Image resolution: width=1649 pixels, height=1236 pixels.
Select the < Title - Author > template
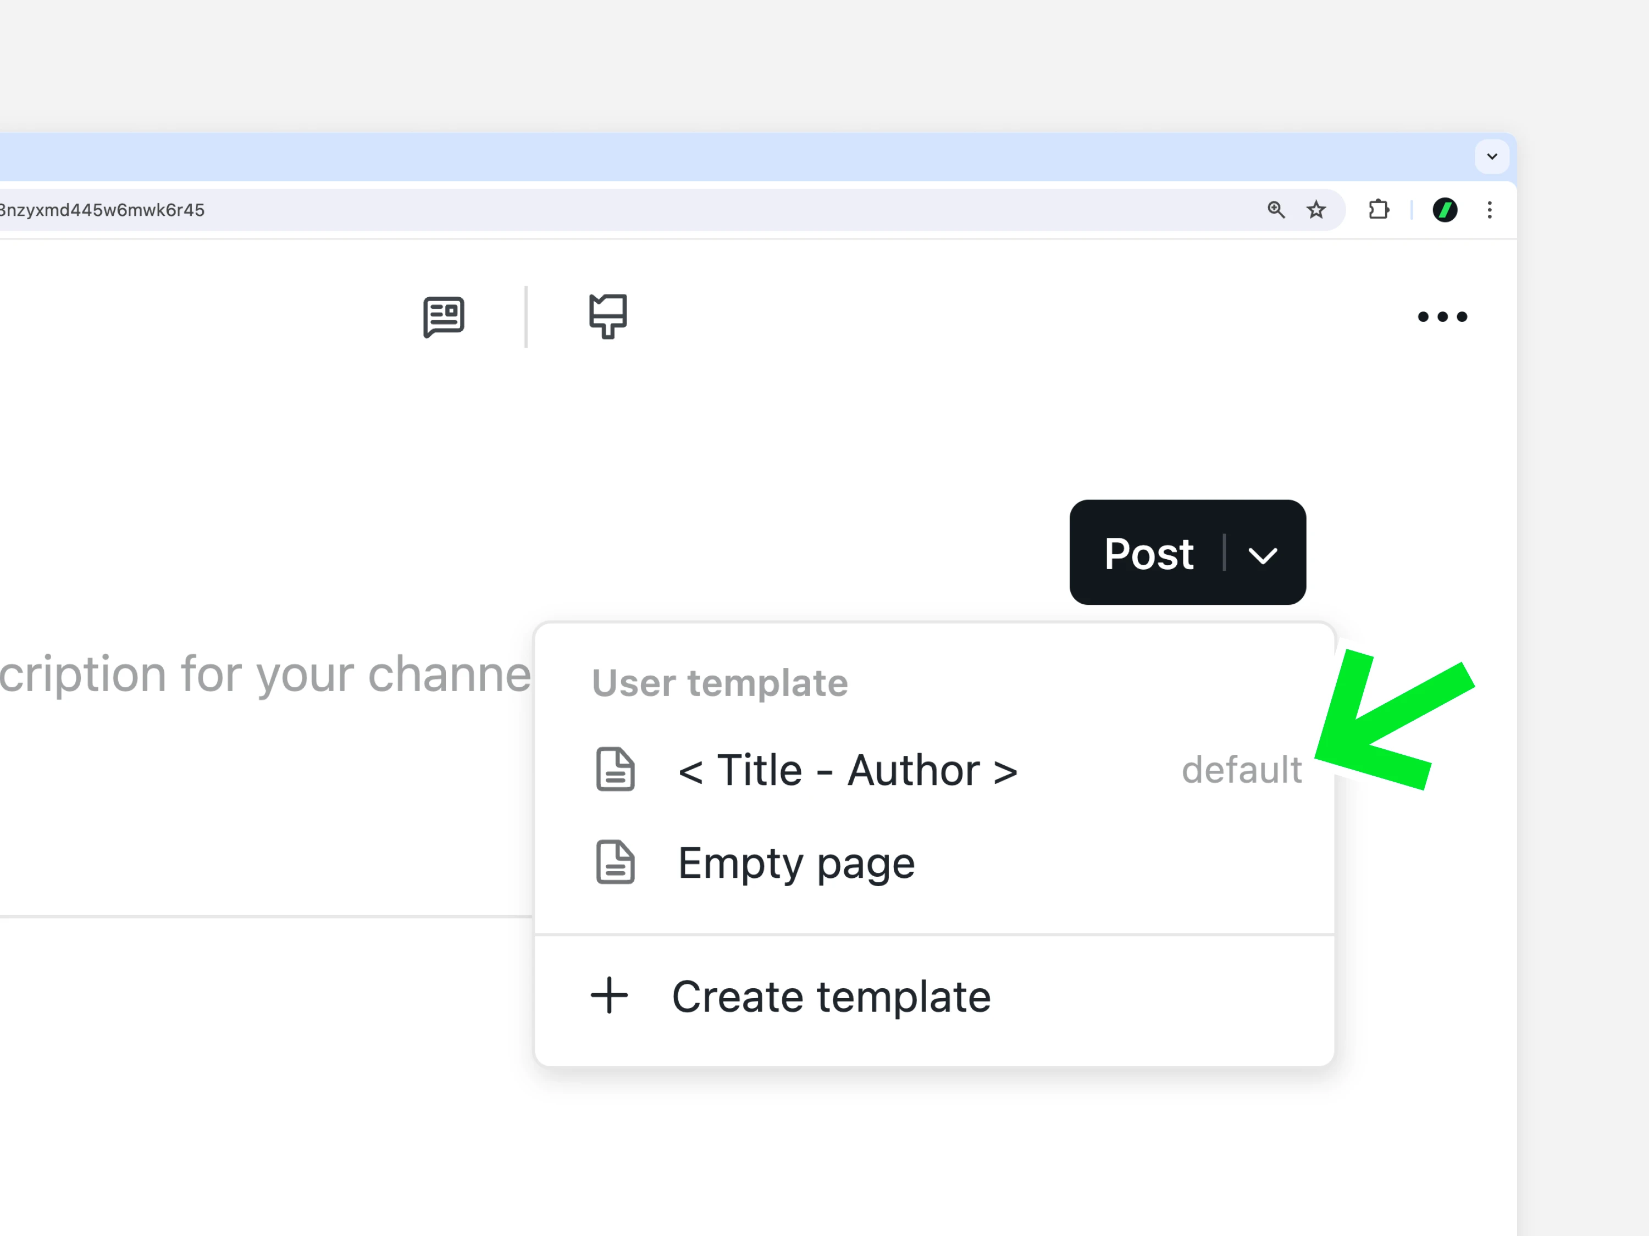[x=934, y=770]
